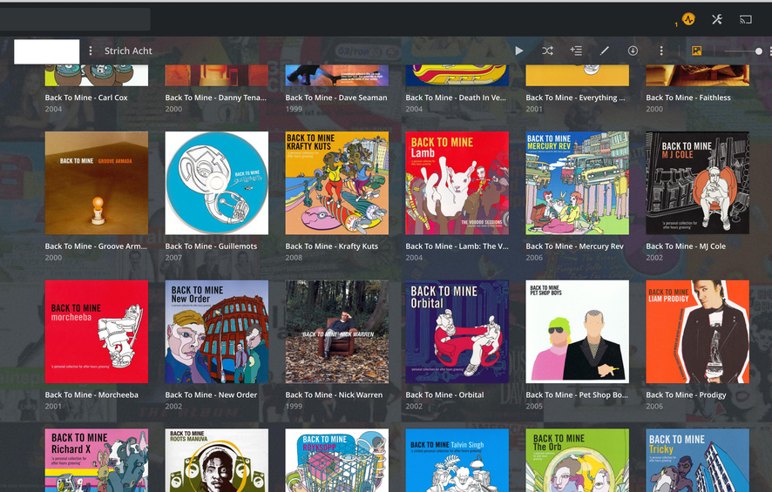
Task: Open the Nick Warren album cover
Action: tap(336, 332)
